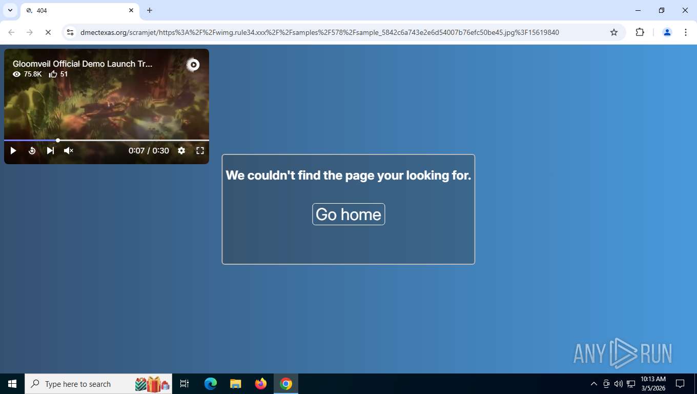Image resolution: width=697 pixels, height=394 pixels.
Task: Replay the video from the start
Action: point(32,150)
